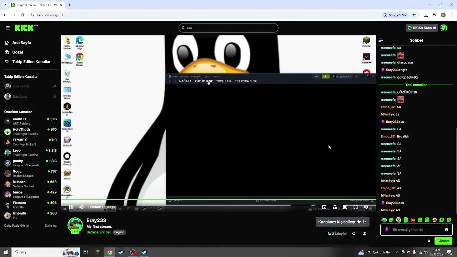Open Chrome downloads icon
Image resolution: width=457 pixels, height=257 pixels.
click(426, 15)
